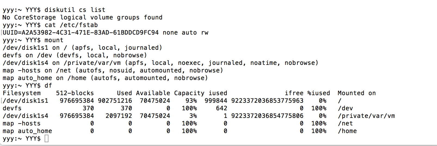The image size is (437, 146).
Task: Click the '%iused' column header
Action: (x=318, y=93)
